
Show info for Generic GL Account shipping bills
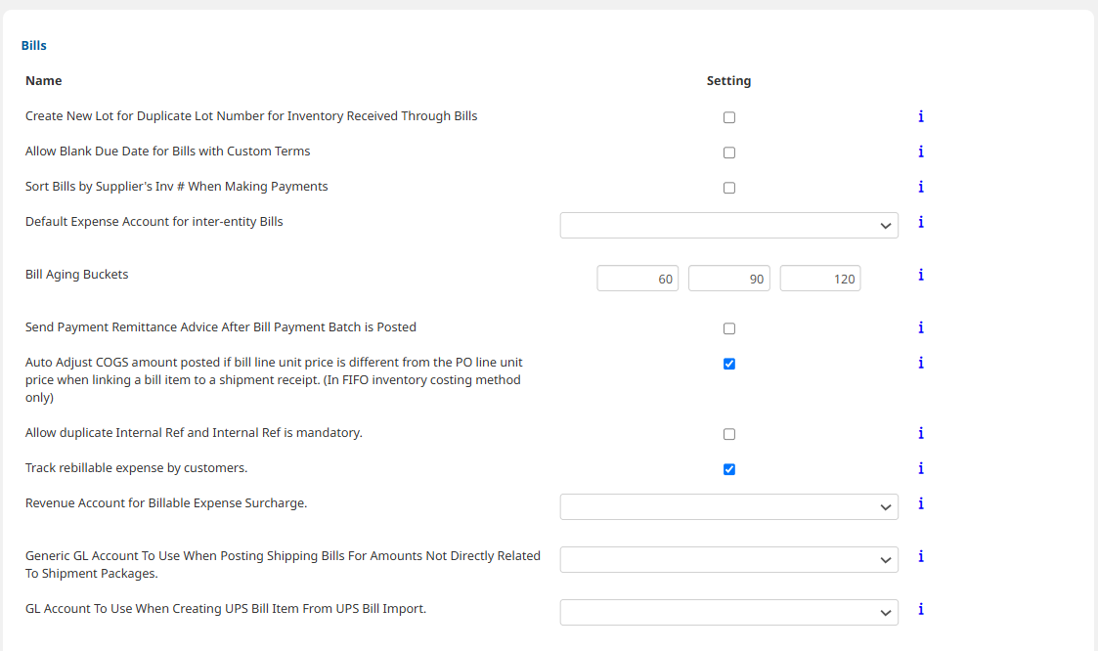coord(921,556)
